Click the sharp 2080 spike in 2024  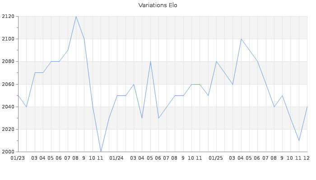tap(150, 62)
